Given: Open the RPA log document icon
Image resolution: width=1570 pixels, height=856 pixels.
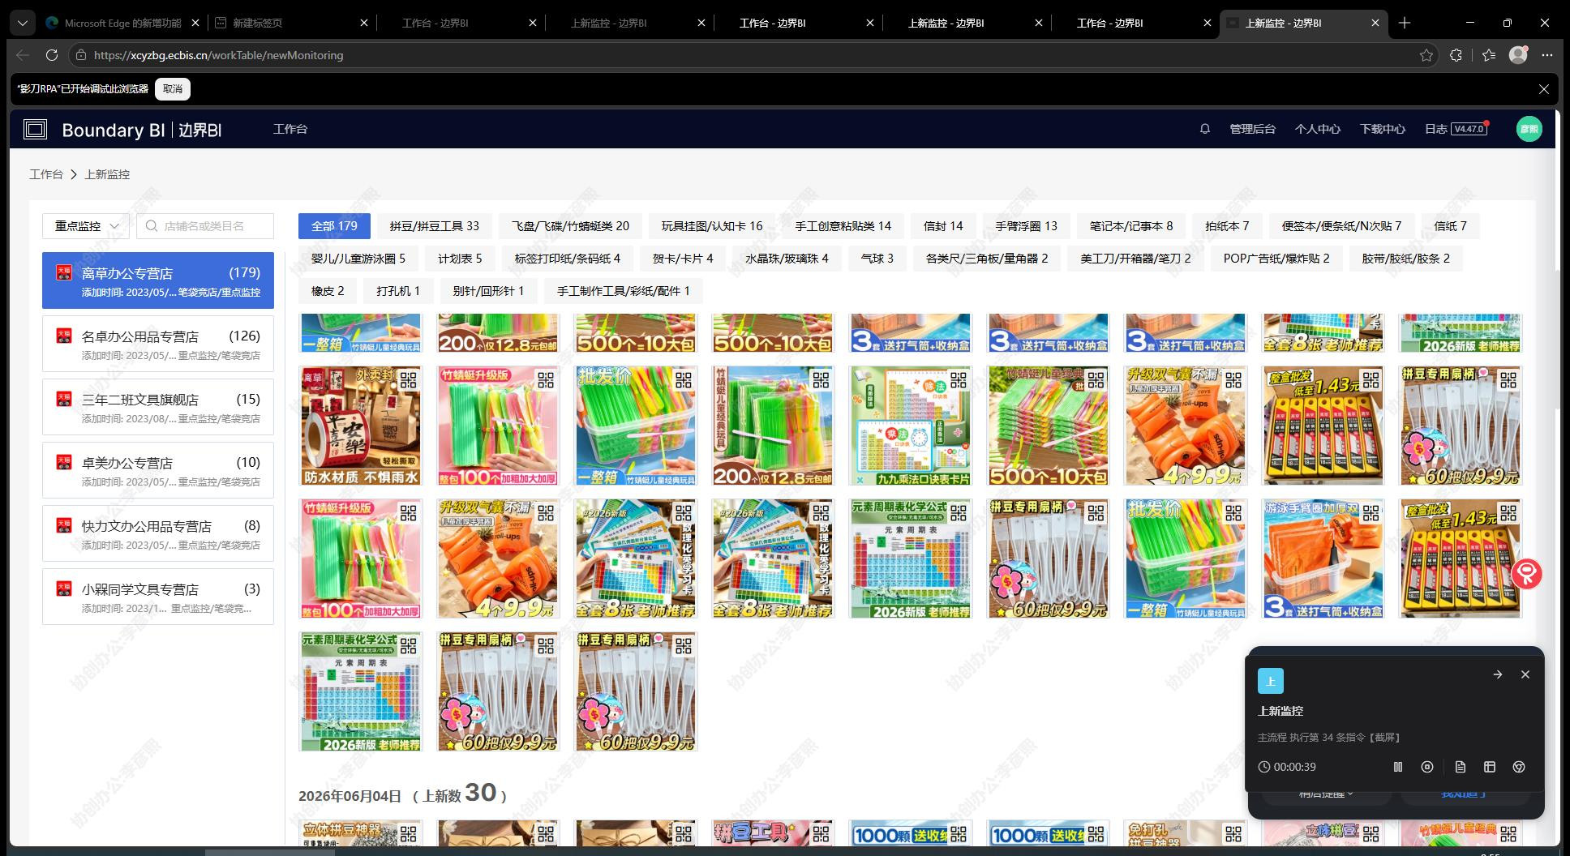Looking at the screenshot, I should click(x=1461, y=767).
